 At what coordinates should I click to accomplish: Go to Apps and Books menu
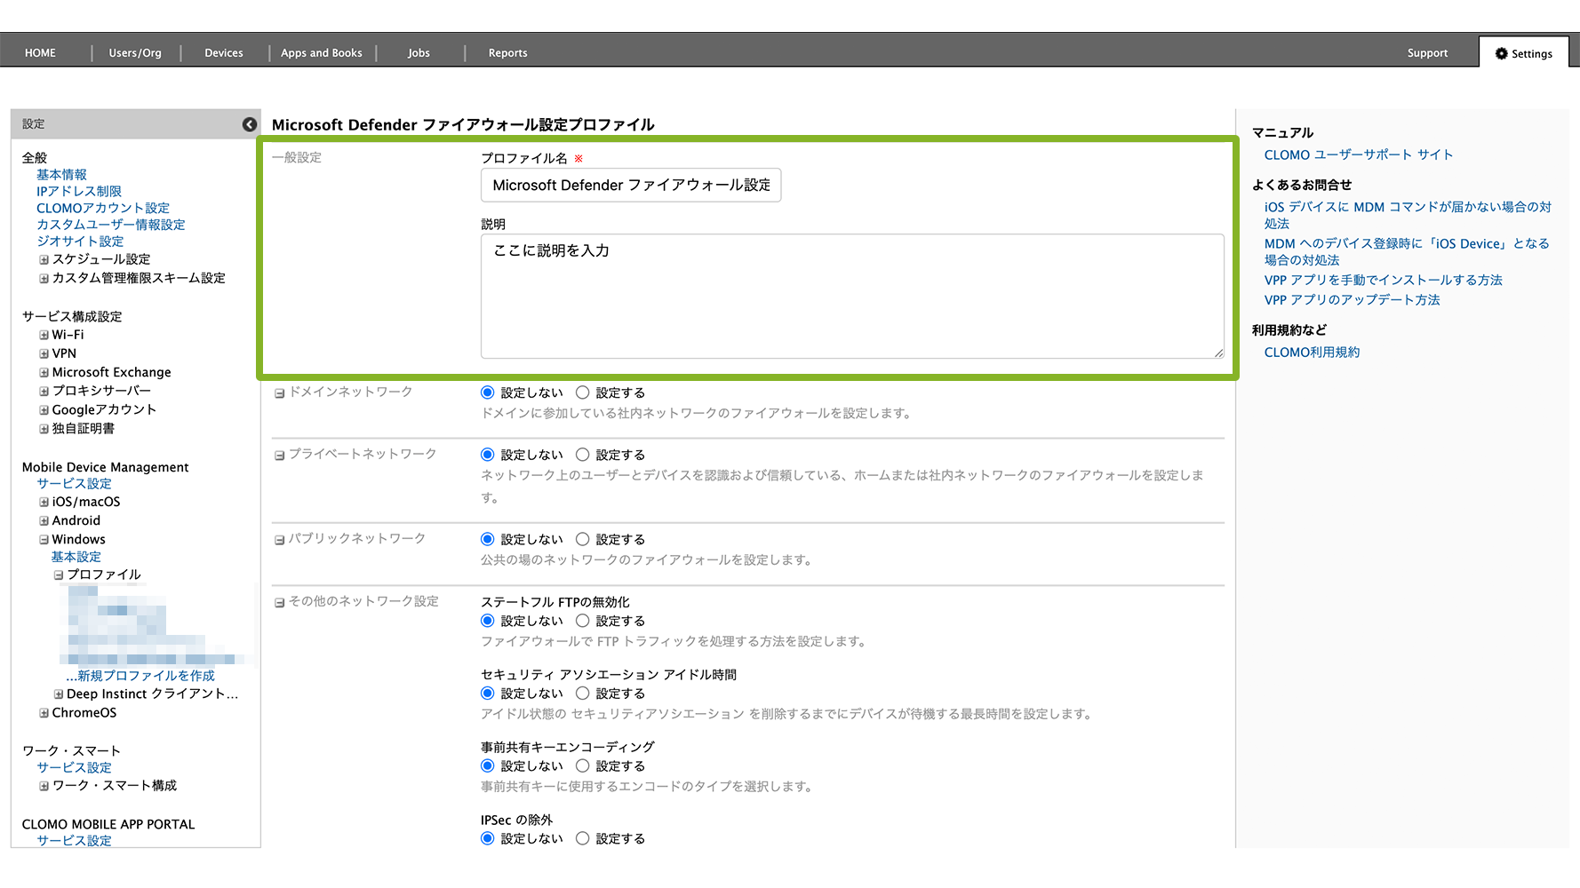tap(322, 53)
